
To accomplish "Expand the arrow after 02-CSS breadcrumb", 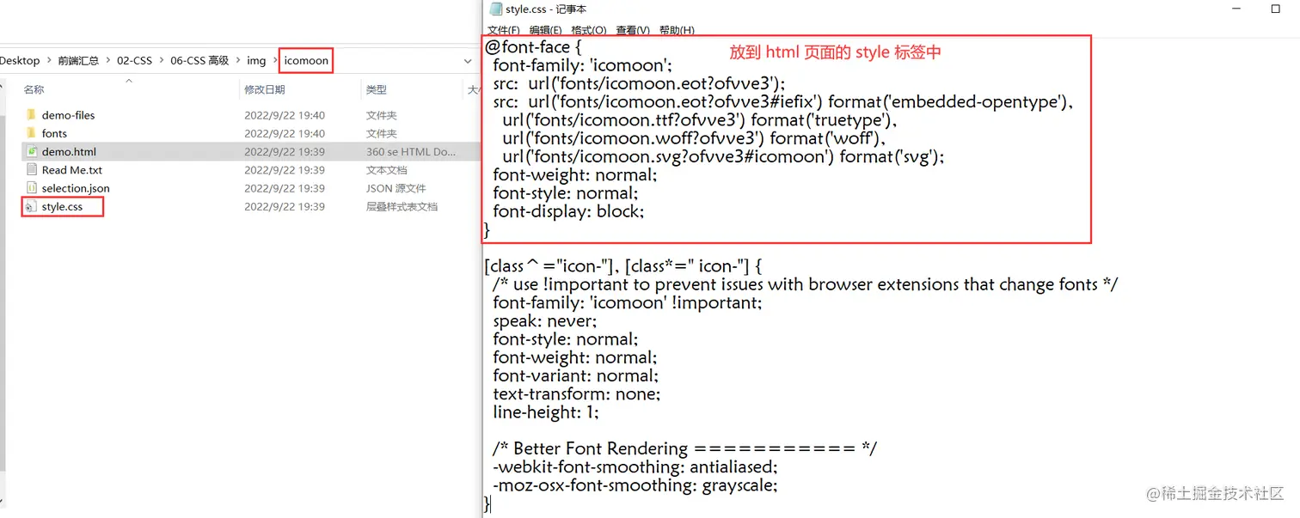I will (x=161, y=61).
